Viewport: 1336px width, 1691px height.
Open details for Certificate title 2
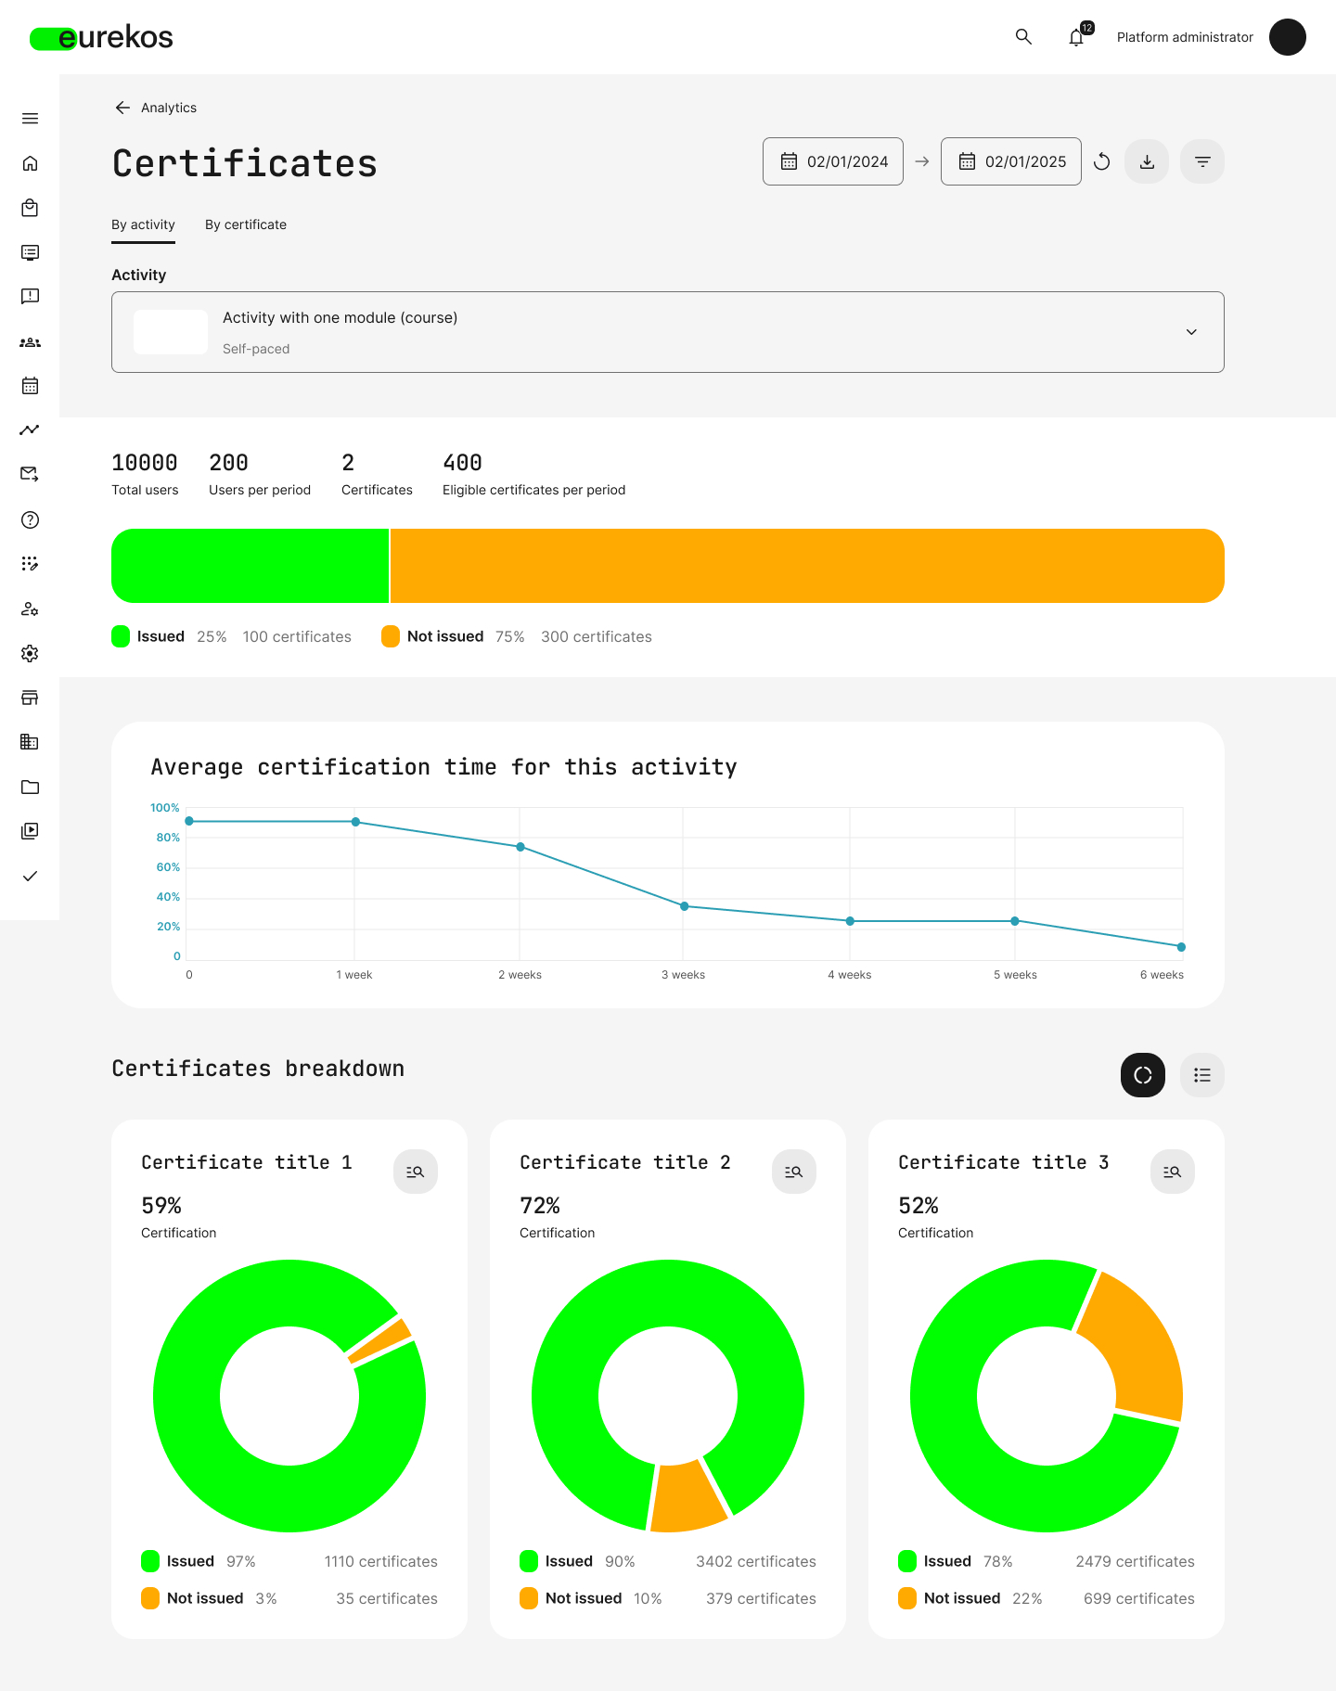tap(794, 1172)
